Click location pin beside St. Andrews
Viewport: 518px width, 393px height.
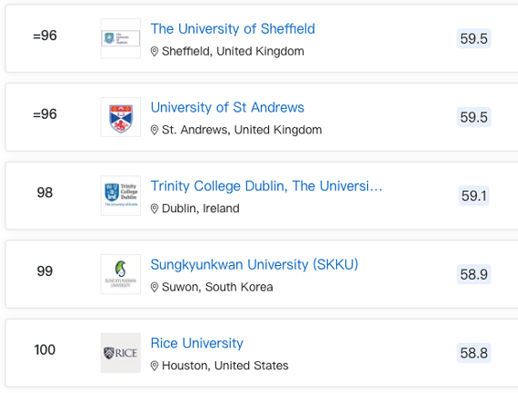coord(154,130)
